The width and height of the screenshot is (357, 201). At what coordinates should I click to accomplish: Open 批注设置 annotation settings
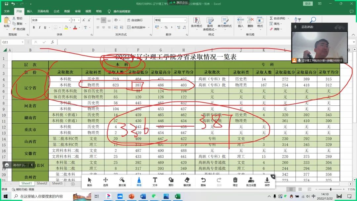tap(251, 181)
